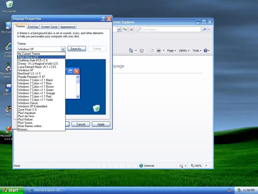Click the system tray safely remove hardware icon
258x194 pixels.
[239, 190]
